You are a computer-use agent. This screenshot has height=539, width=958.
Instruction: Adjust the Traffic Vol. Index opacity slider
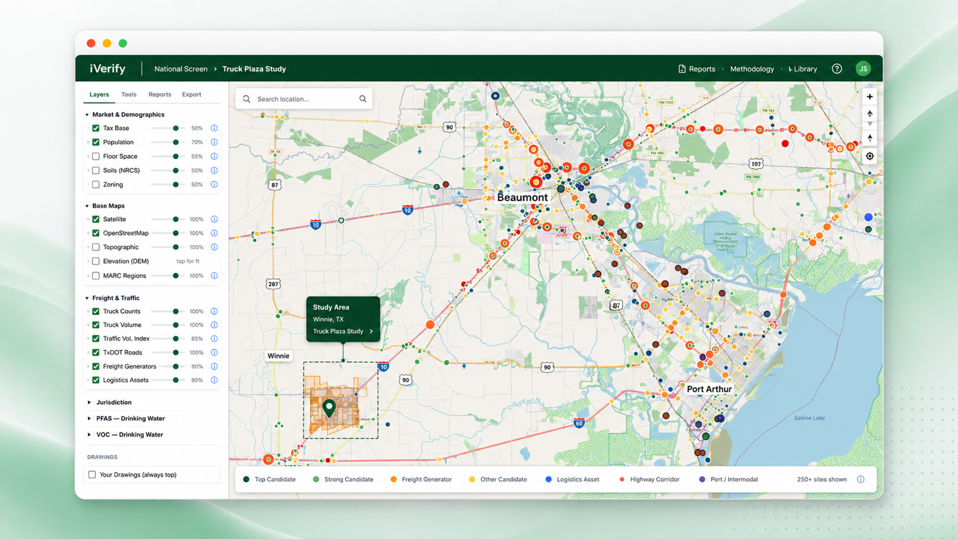pos(168,338)
